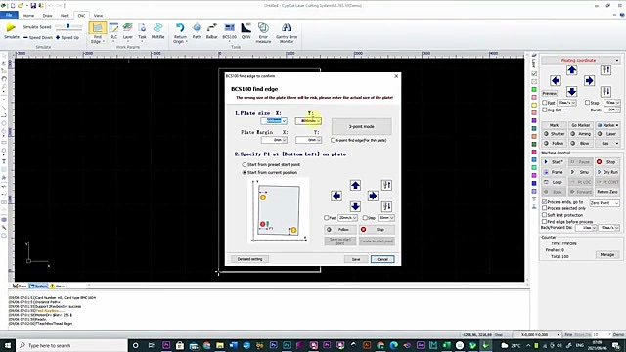
Task: Open the Gantry Error Monitor tool
Action: (x=287, y=32)
